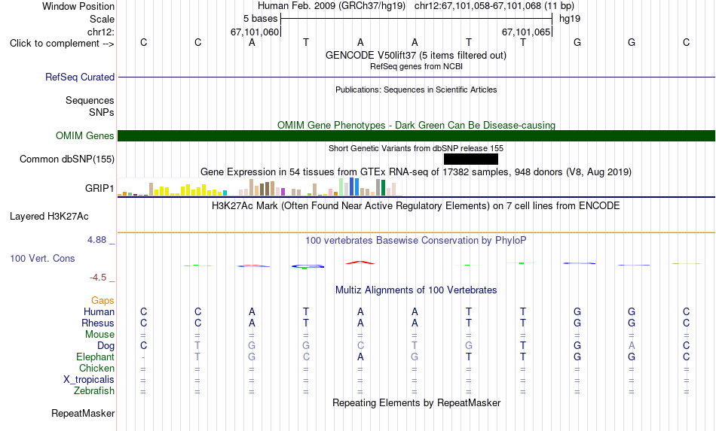The image size is (716, 431).
Task: Click the 100 Vert. Cons label
Action: 42,258
